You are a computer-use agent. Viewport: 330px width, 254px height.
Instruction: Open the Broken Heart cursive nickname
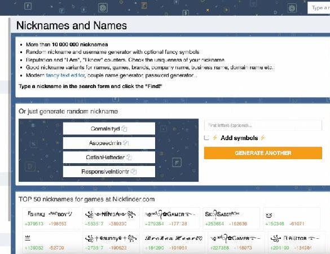[x=174, y=238]
